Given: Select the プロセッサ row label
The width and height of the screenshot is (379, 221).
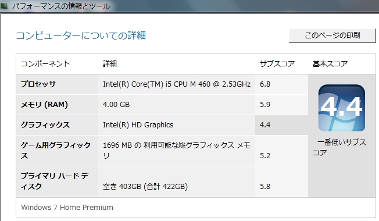Looking at the screenshot, I should tap(38, 84).
